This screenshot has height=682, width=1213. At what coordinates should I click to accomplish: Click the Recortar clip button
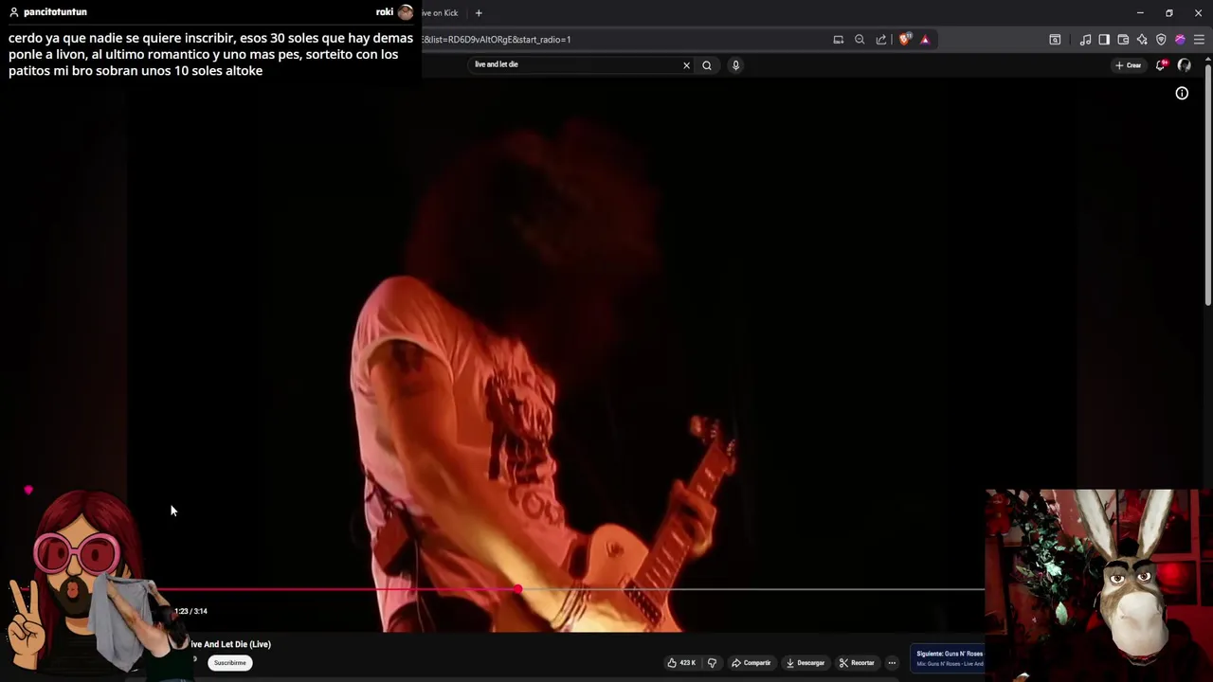pyautogui.click(x=857, y=663)
